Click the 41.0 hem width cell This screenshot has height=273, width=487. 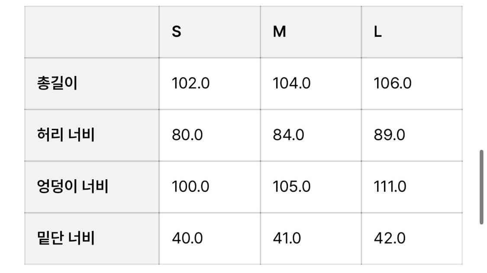pos(287,238)
